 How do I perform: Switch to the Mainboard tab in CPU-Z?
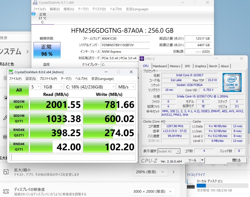click(160, 66)
